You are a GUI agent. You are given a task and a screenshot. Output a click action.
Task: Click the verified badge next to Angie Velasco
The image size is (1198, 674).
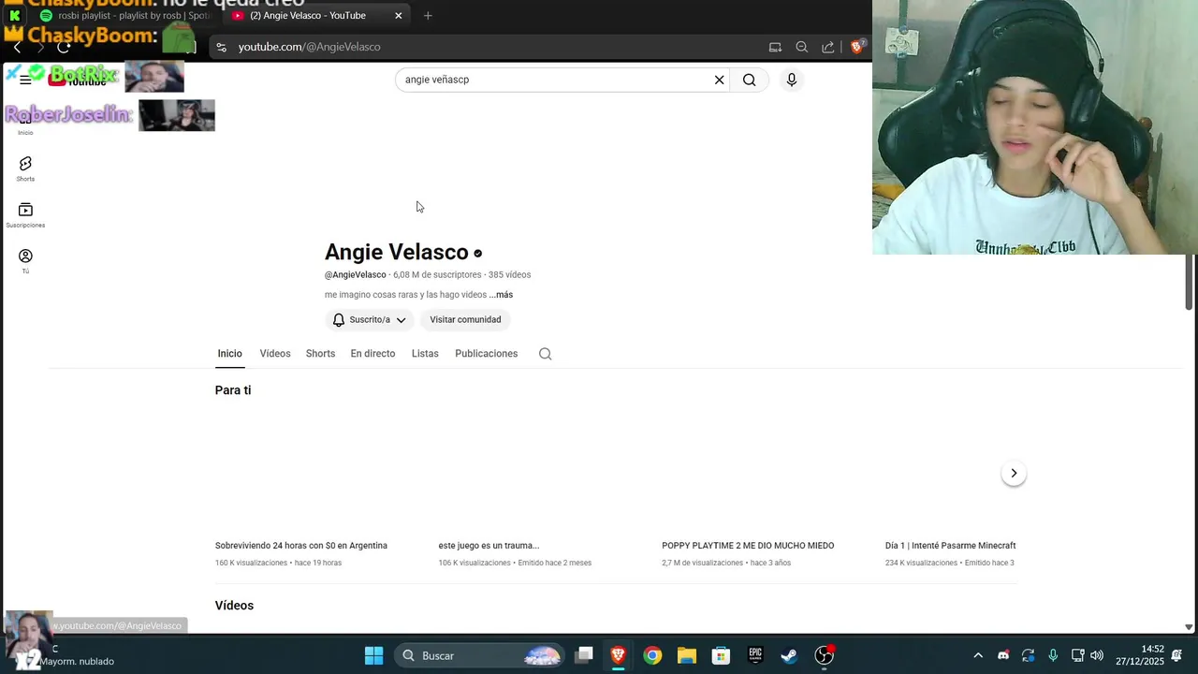tap(477, 253)
